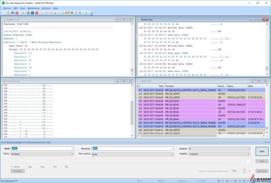
Task: Click the Send file button
Action: tap(18, 171)
